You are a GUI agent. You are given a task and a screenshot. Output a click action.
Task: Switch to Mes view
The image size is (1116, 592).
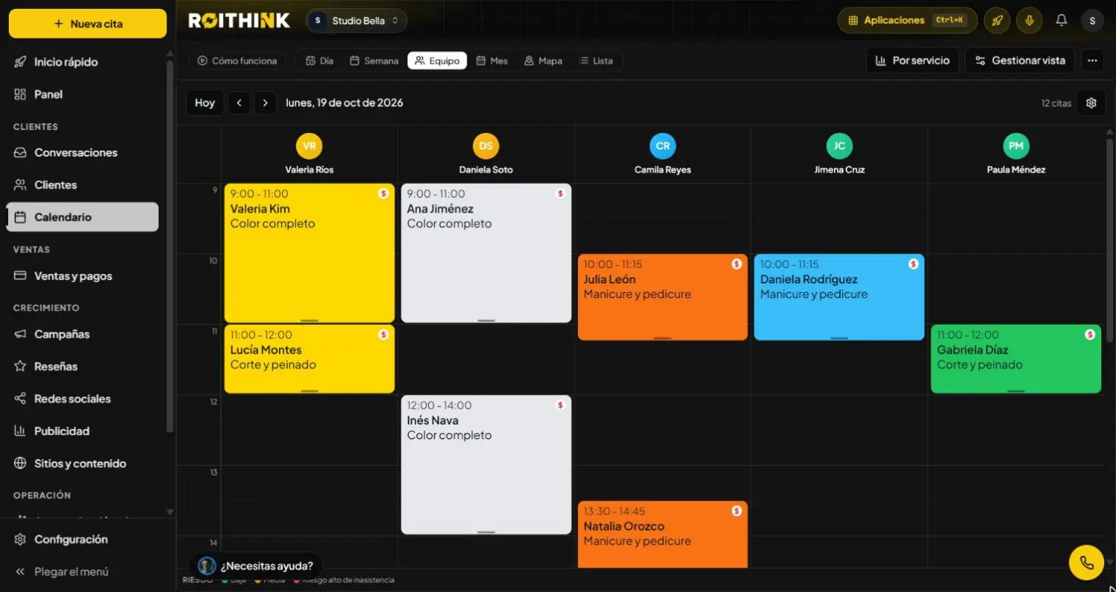[x=492, y=61]
